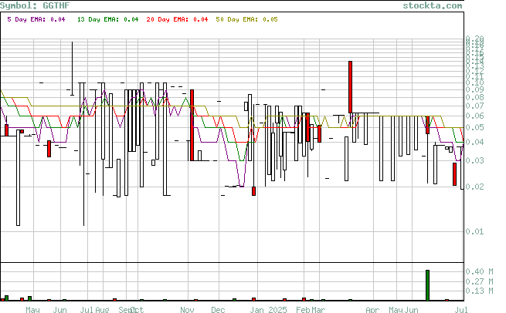Screen dimensions: 506x313
Task: Click the 0.06 price axis label
Action: tap(474, 116)
